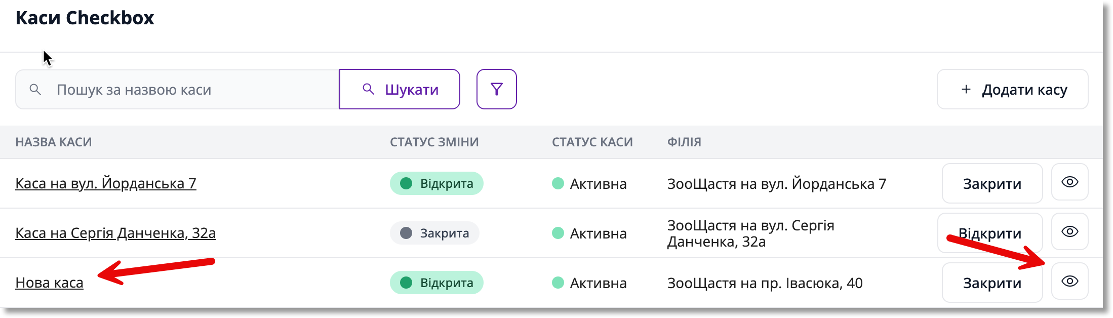This screenshot has height=318, width=1113.
Task: Open the Нова каса link
Action: pos(49,283)
